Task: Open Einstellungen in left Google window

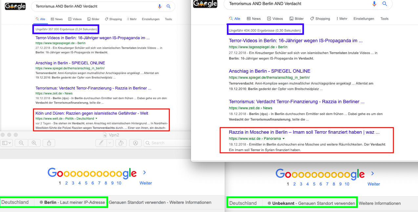Action: [x=151, y=19]
